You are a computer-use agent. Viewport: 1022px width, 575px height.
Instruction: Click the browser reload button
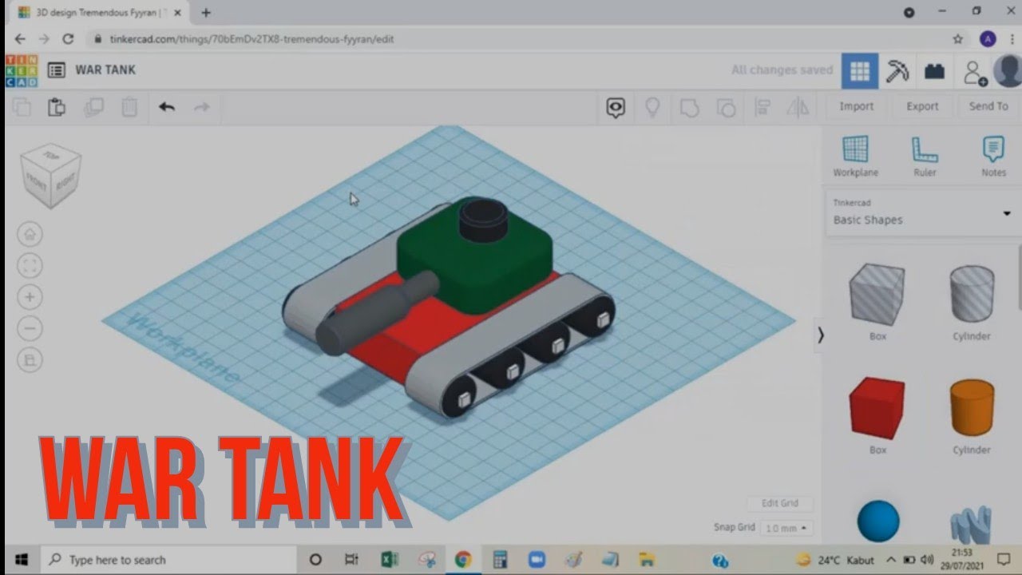coord(68,39)
